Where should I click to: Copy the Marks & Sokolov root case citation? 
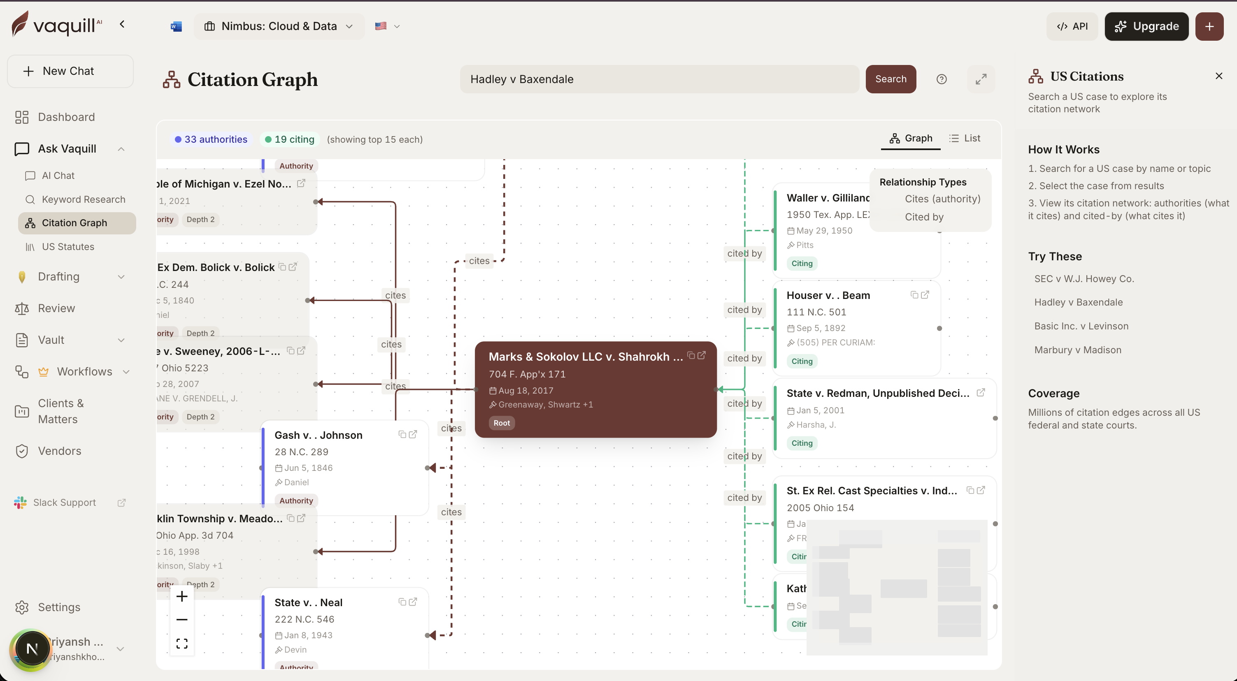(691, 356)
